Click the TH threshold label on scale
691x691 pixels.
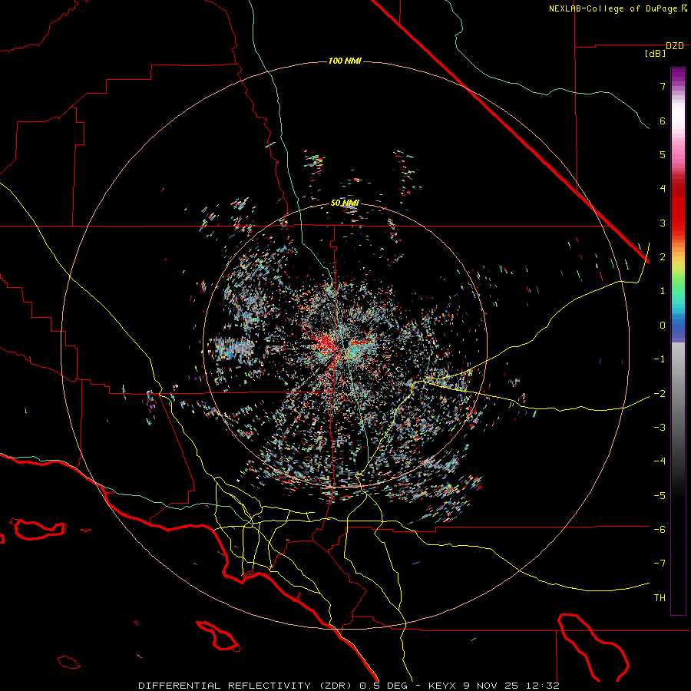coord(660,598)
